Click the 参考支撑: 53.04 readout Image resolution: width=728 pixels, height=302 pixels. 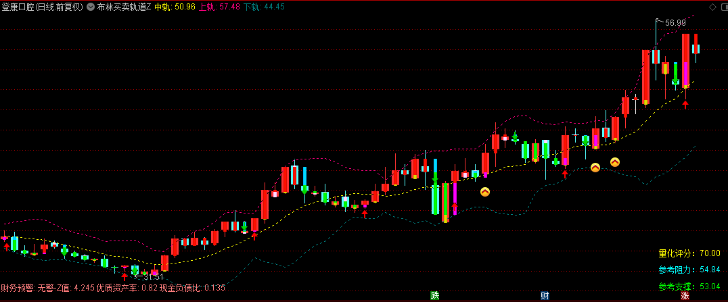689,286
